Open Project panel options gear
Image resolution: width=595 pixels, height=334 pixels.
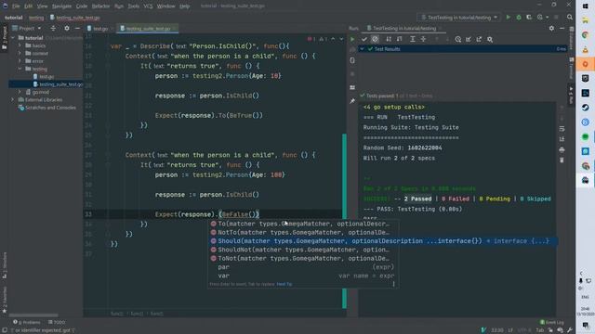(67, 29)
